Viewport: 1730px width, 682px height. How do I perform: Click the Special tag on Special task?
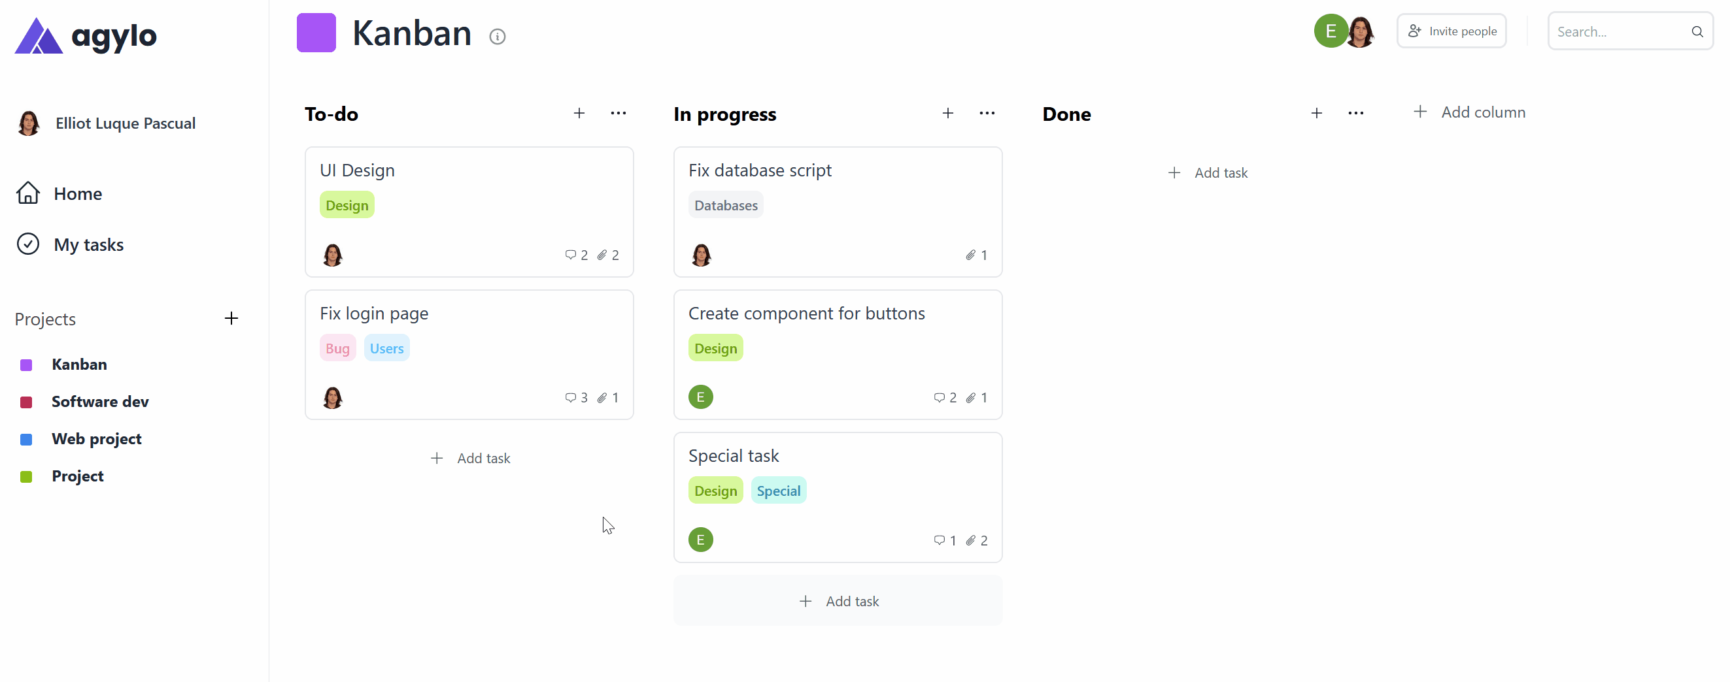[778, 491]
